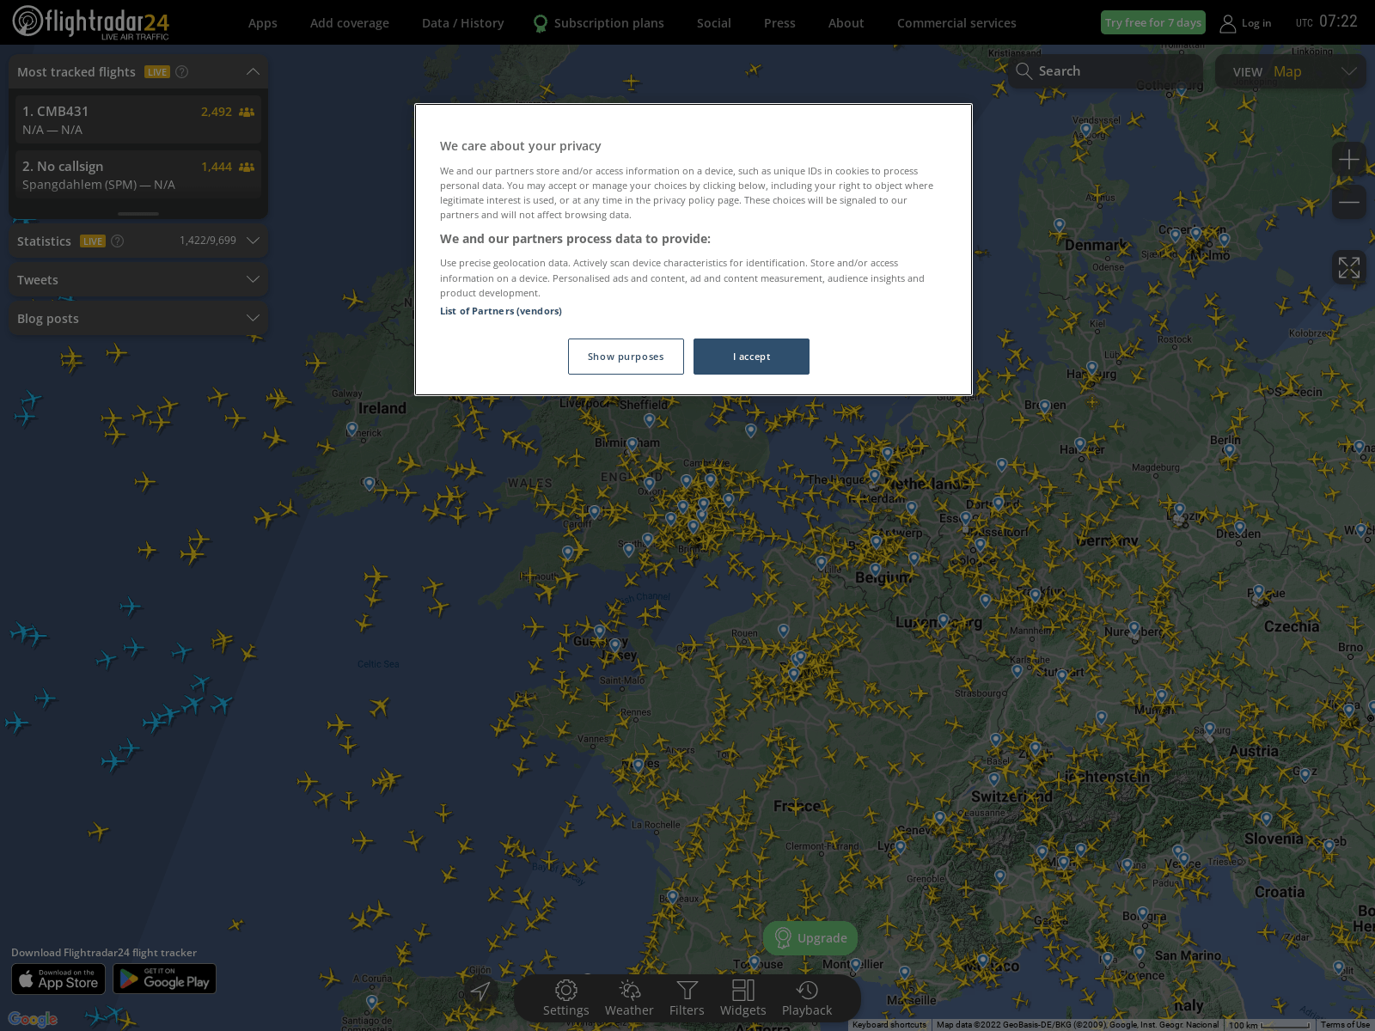Click viewers icon on No callsign row

click(x=247, y=167)
